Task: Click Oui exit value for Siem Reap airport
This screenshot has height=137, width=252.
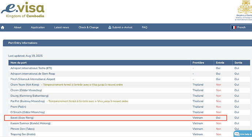Action: (x=237, y=74)
